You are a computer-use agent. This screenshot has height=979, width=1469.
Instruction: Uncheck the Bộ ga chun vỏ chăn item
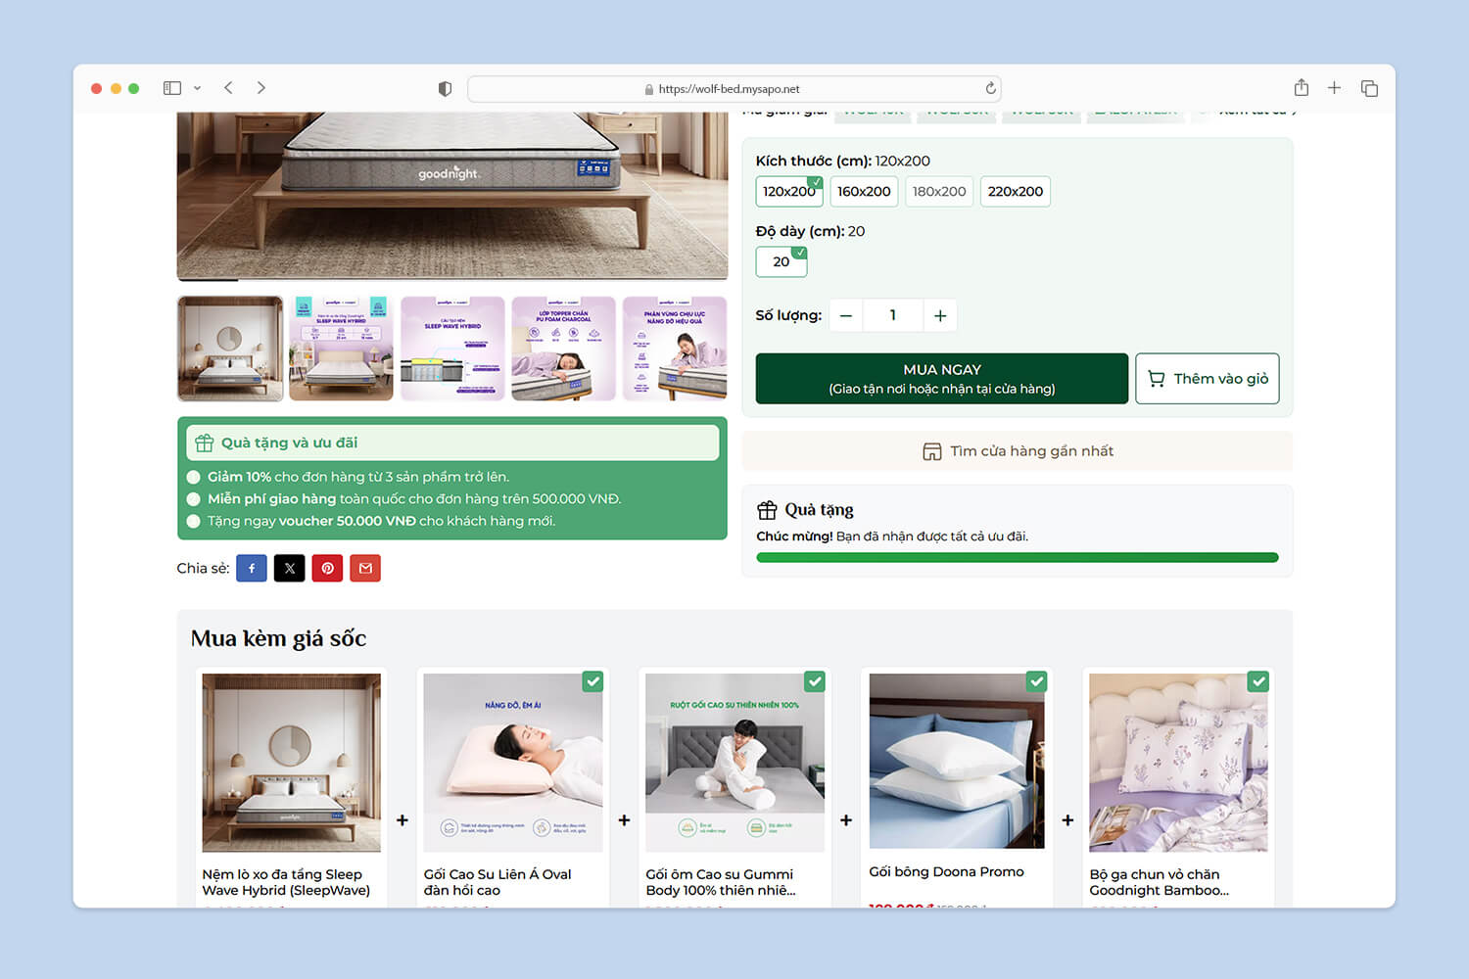(x=1258, y=681)
